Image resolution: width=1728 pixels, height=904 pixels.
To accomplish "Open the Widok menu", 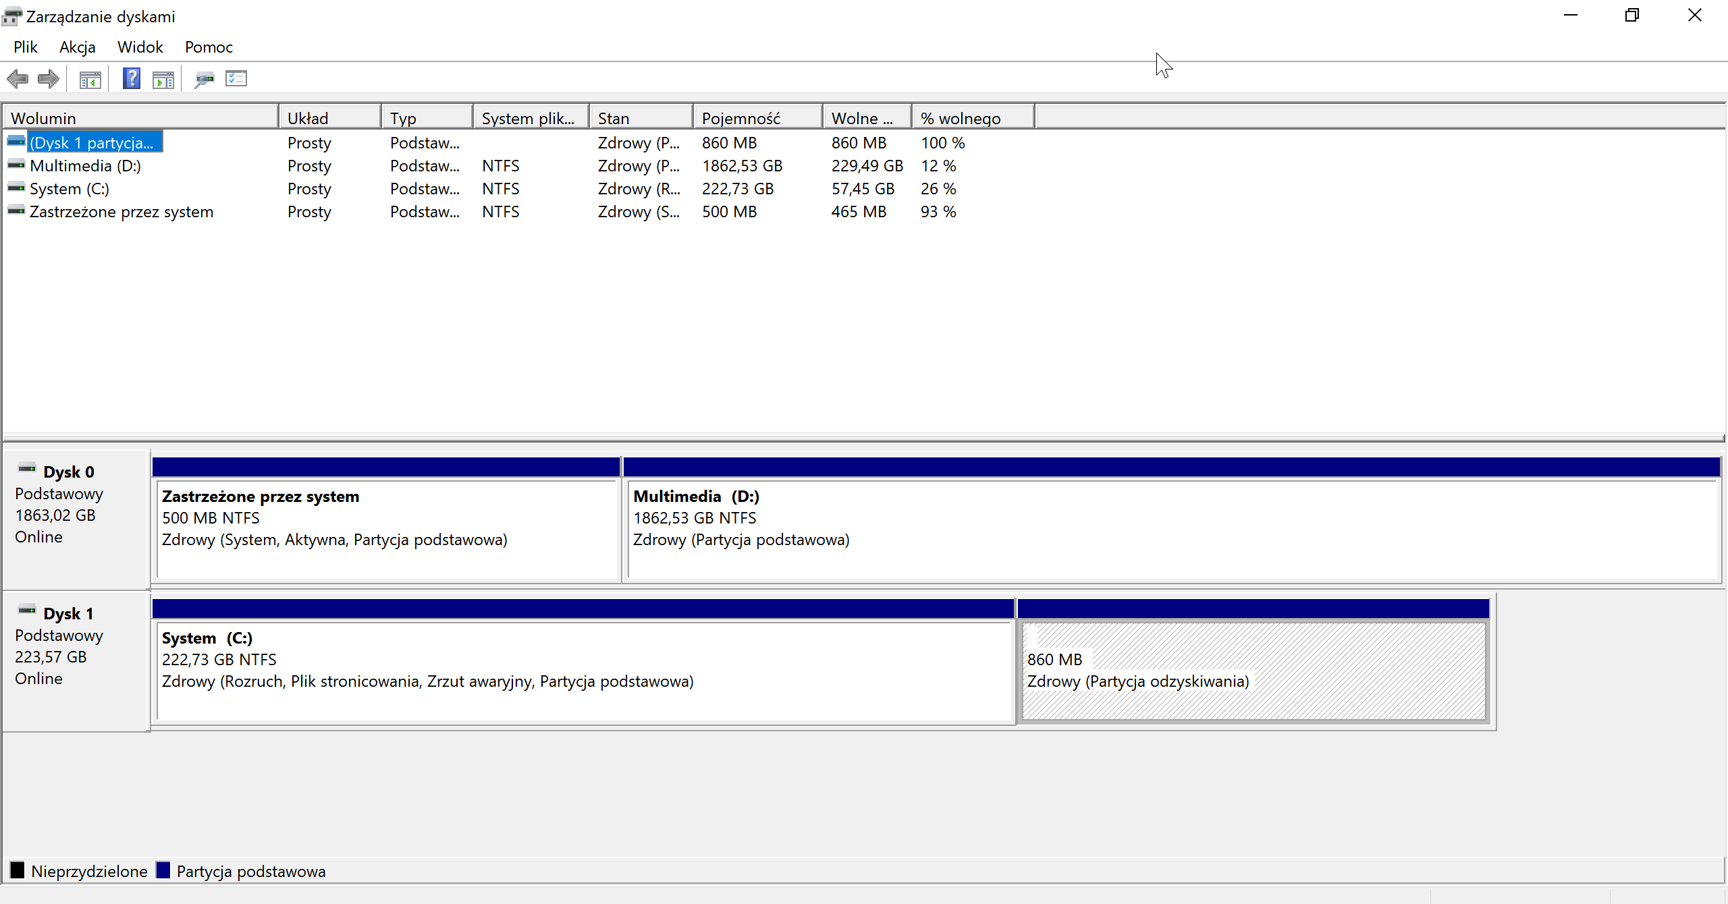I will tap(140, 47).
